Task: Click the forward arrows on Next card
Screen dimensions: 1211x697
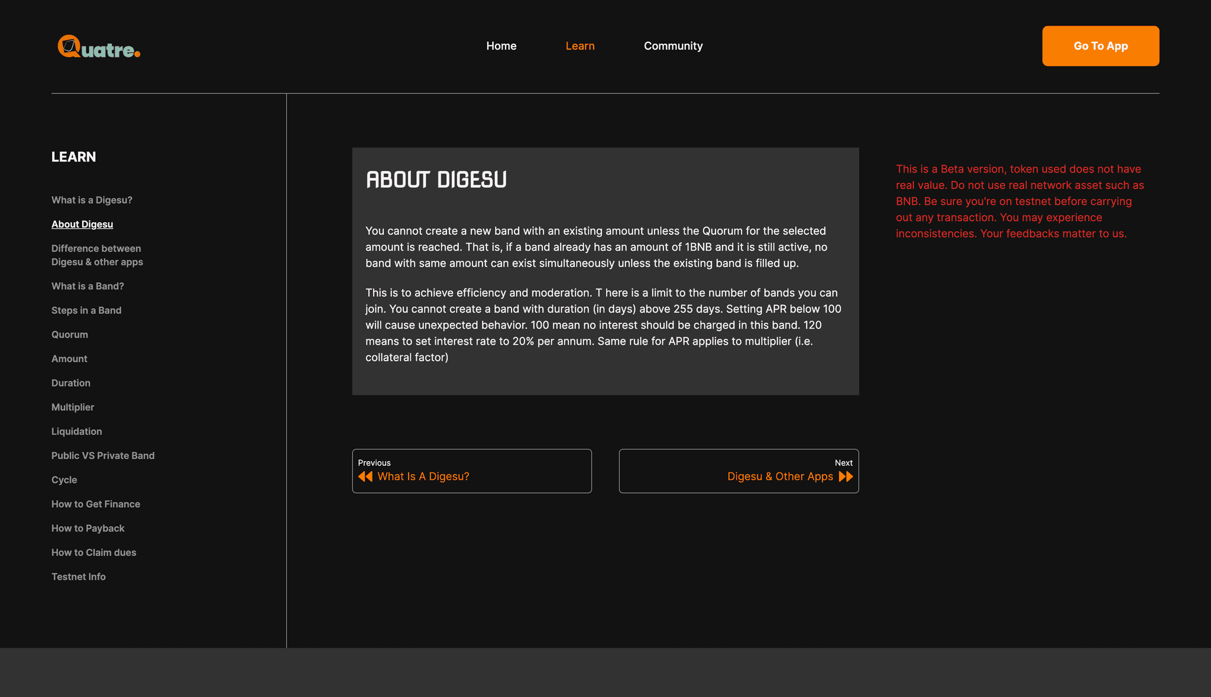Action: click(x=846, y=476)
